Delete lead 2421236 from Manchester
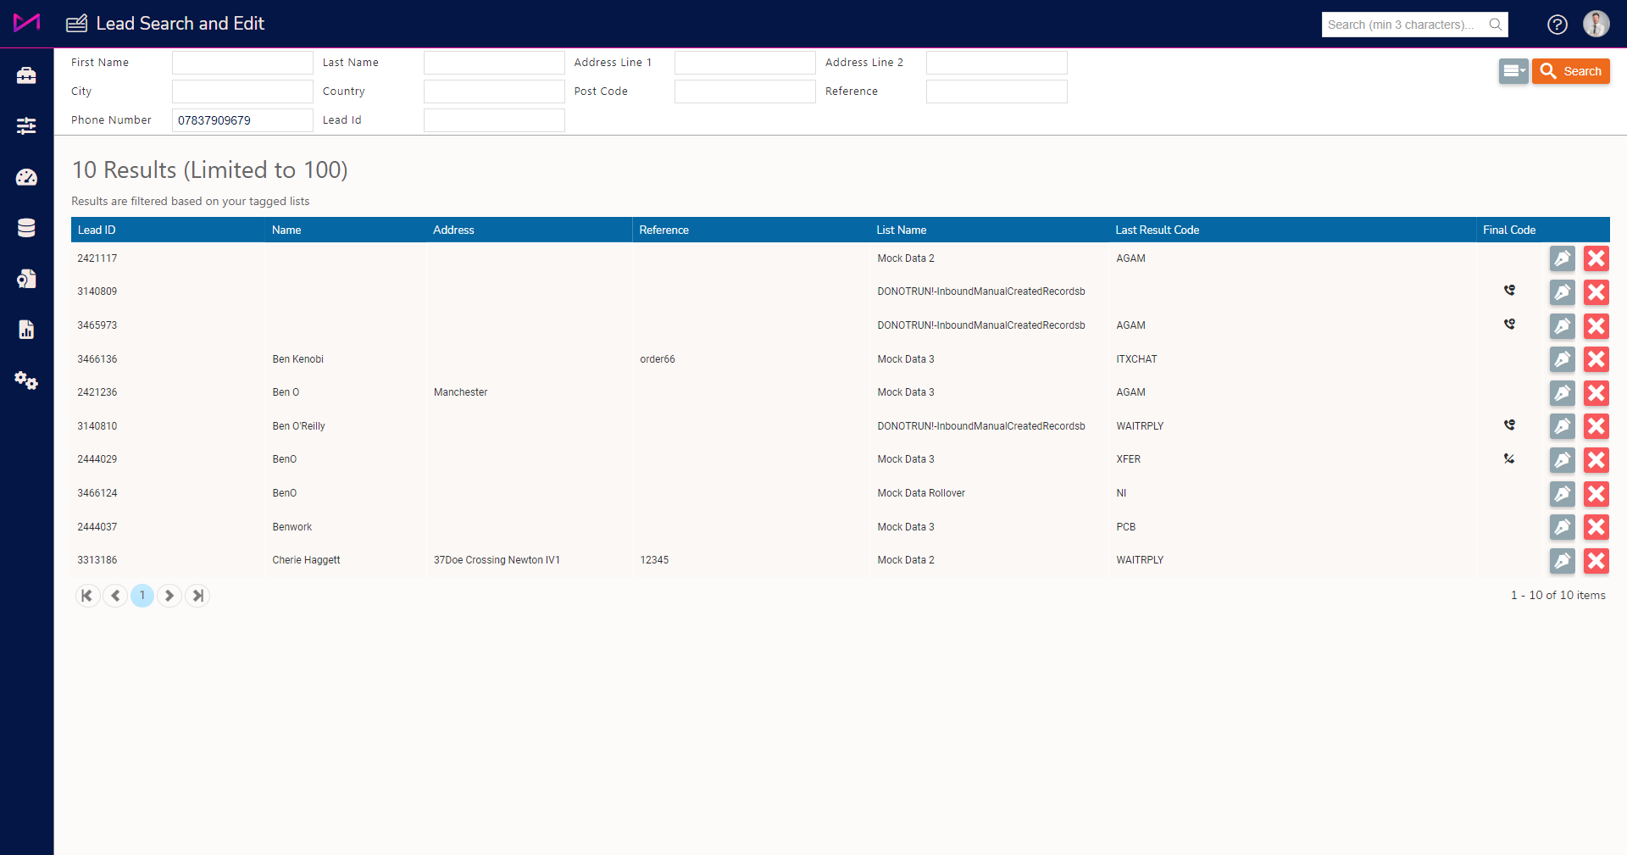Viewport: 1627px width, 855px height. coord(1596,393)
